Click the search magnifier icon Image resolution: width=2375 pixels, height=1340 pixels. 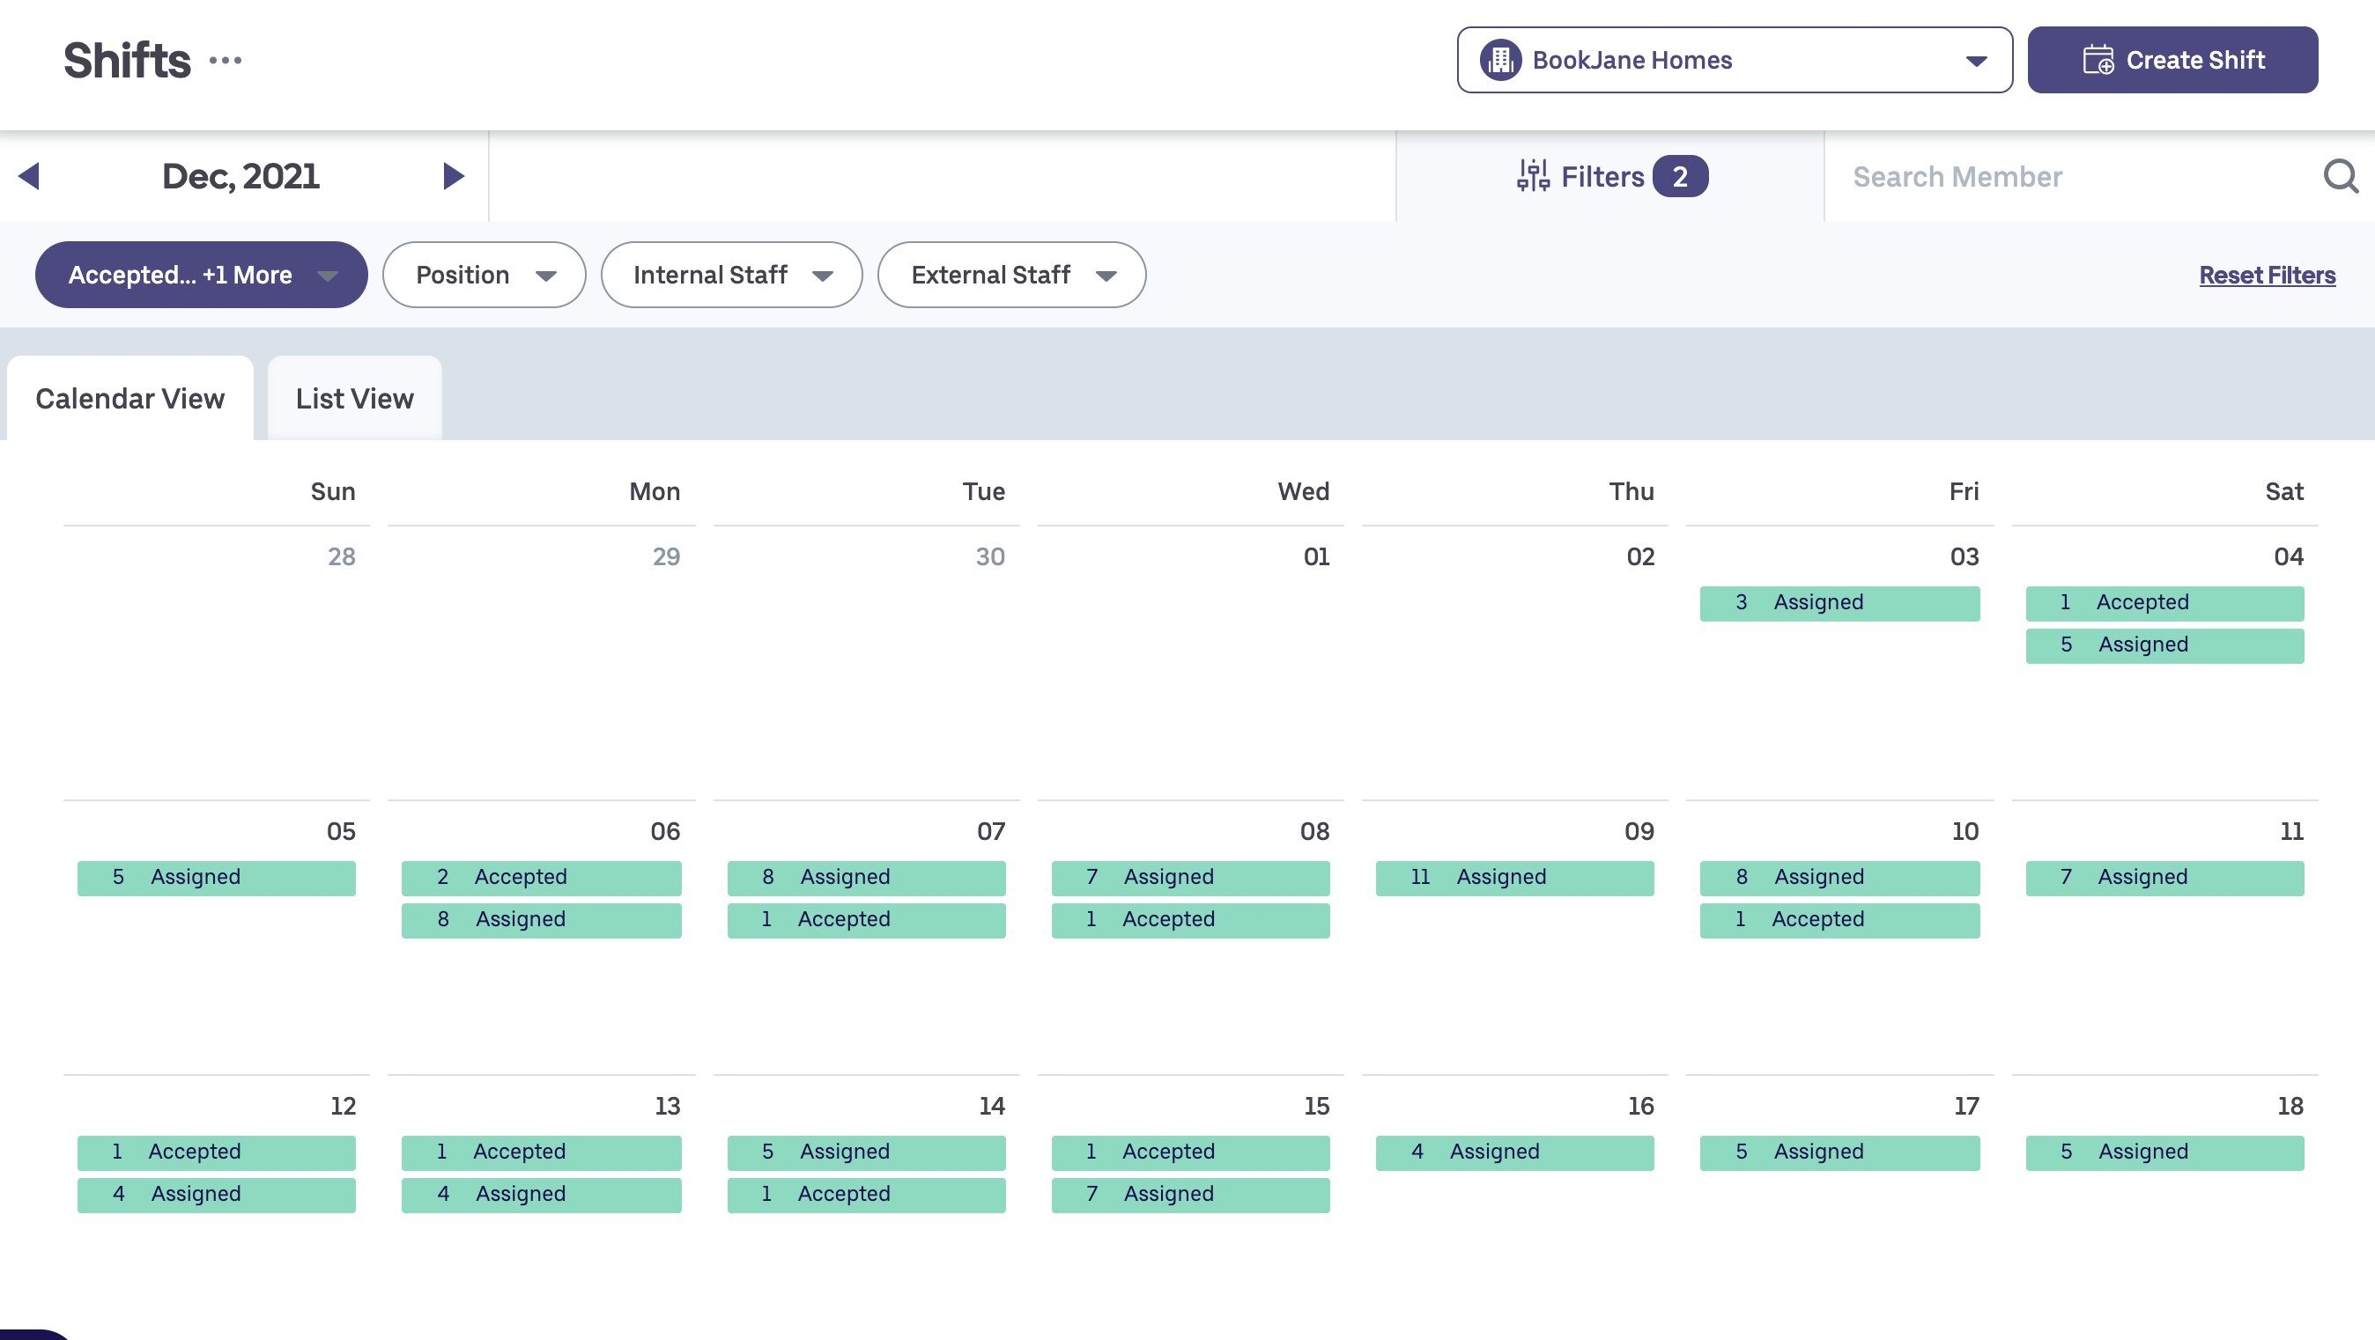(x=2340, y=176)
